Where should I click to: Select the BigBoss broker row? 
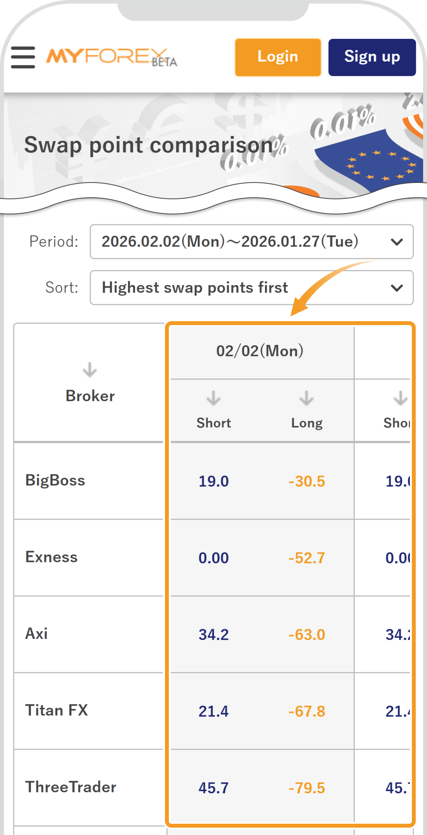coord(55,480)
